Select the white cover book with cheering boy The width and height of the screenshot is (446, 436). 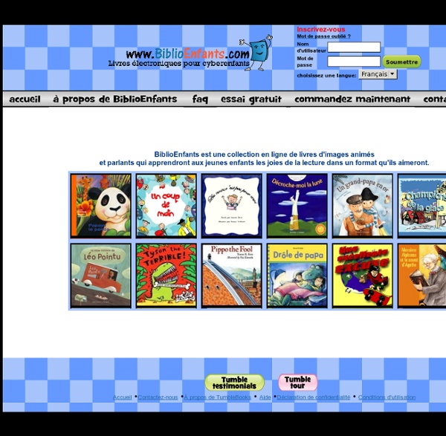(x=231, y=206)
